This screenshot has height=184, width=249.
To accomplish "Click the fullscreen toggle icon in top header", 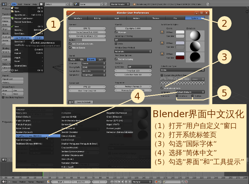I will point(208,4).
